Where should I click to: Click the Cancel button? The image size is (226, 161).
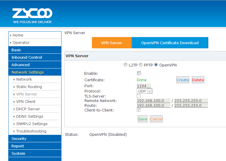[x=156, y=119]
